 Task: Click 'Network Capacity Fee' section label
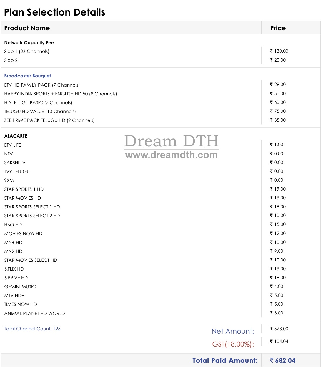coord(29,42)
